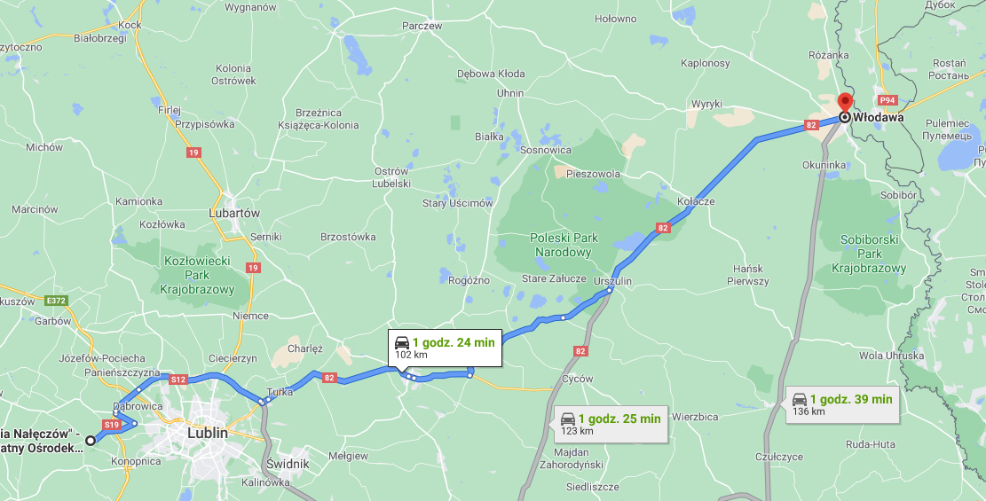Click the P94 road shield near Włodawa
986x501 pixels.
tap(887, 100)
